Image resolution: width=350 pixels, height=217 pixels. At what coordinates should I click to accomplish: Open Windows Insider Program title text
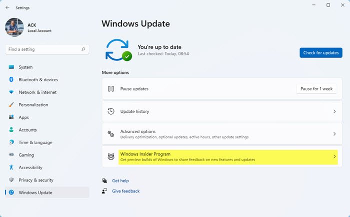(x=145, y=154)
